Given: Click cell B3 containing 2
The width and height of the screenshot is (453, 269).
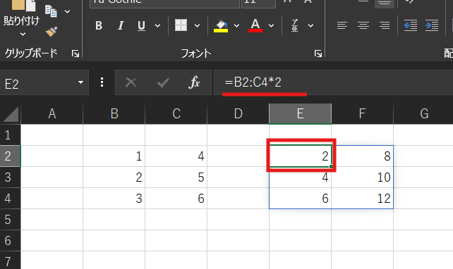Looking at the screenshot, I should 114,177.
